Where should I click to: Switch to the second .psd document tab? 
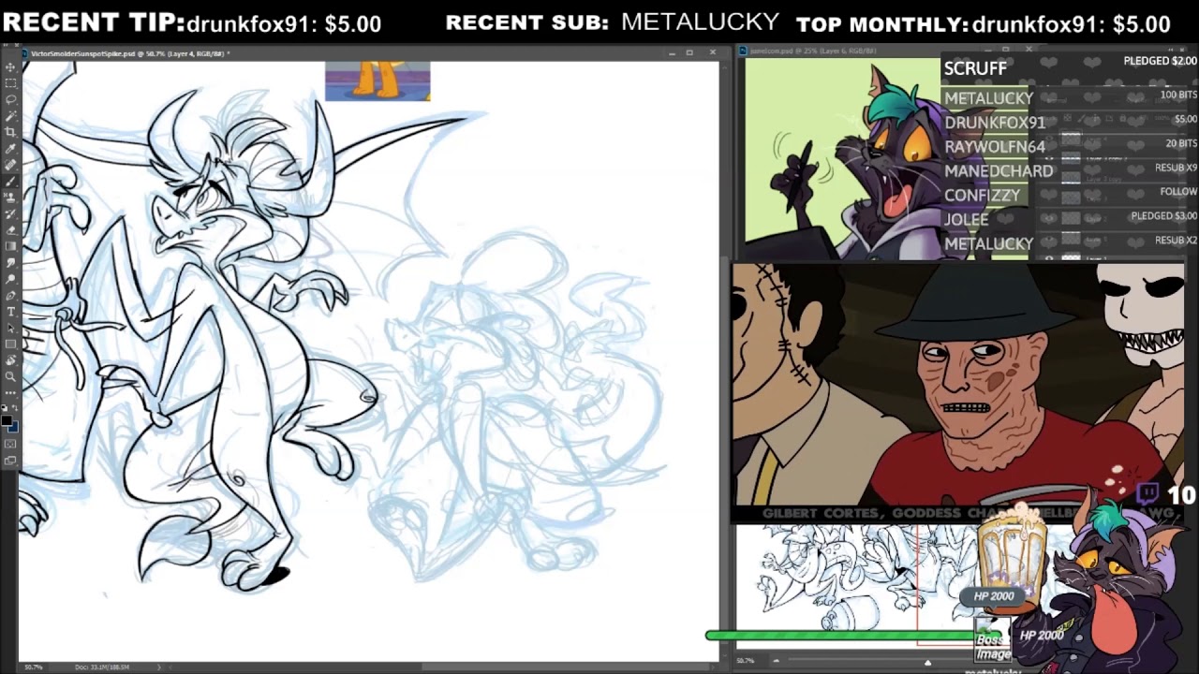[x=813, y=51]
